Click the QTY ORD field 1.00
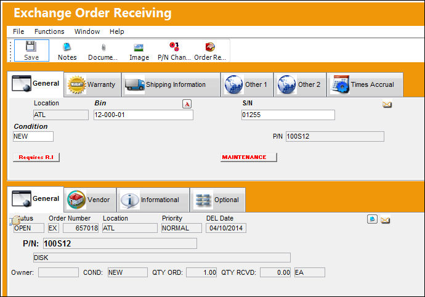Image resolution: width=425 pixels, height=297 pixels. tap(201, 272)
